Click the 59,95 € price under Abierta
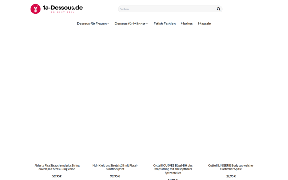 [57, 176]
